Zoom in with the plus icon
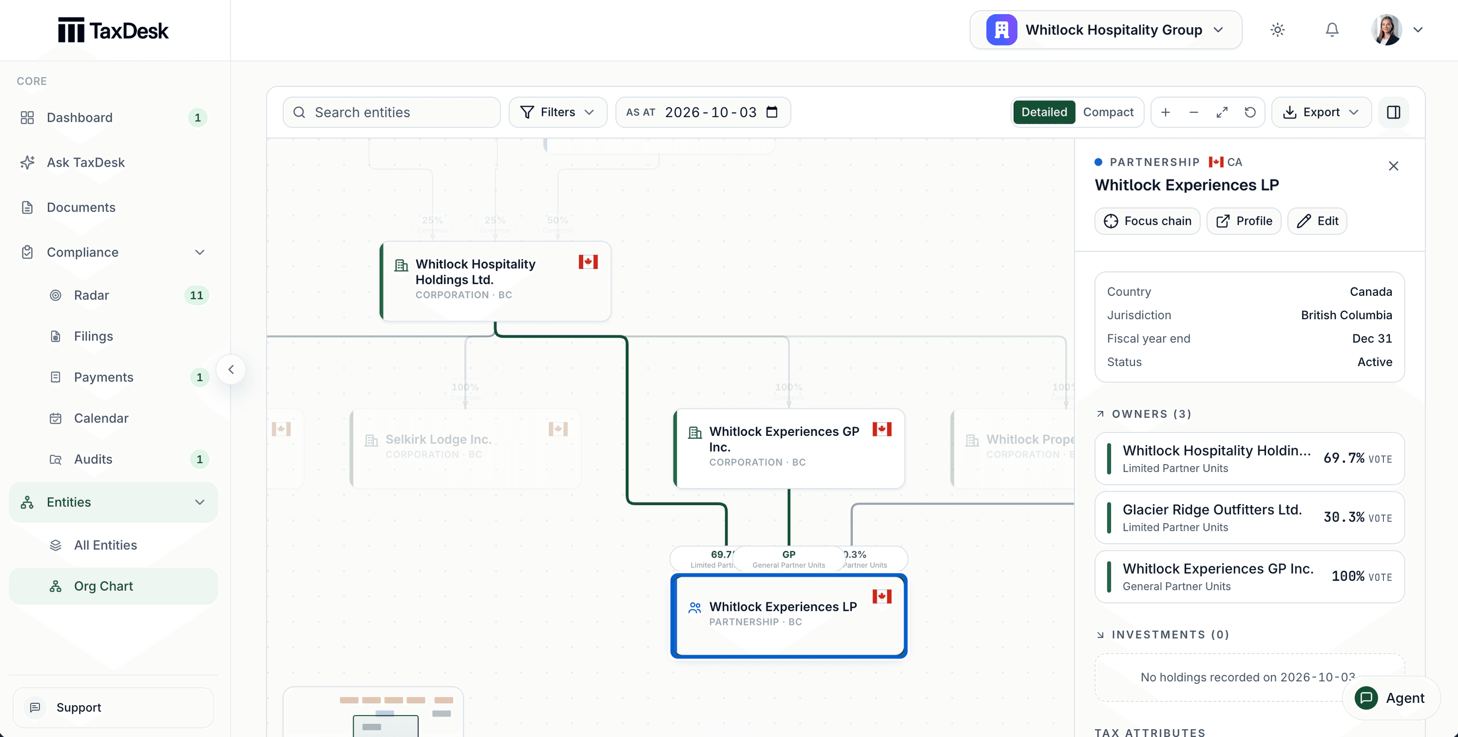1458x737 pixels. point(1165,112)
